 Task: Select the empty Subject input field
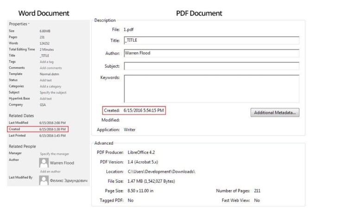click(x=211, y=66)
